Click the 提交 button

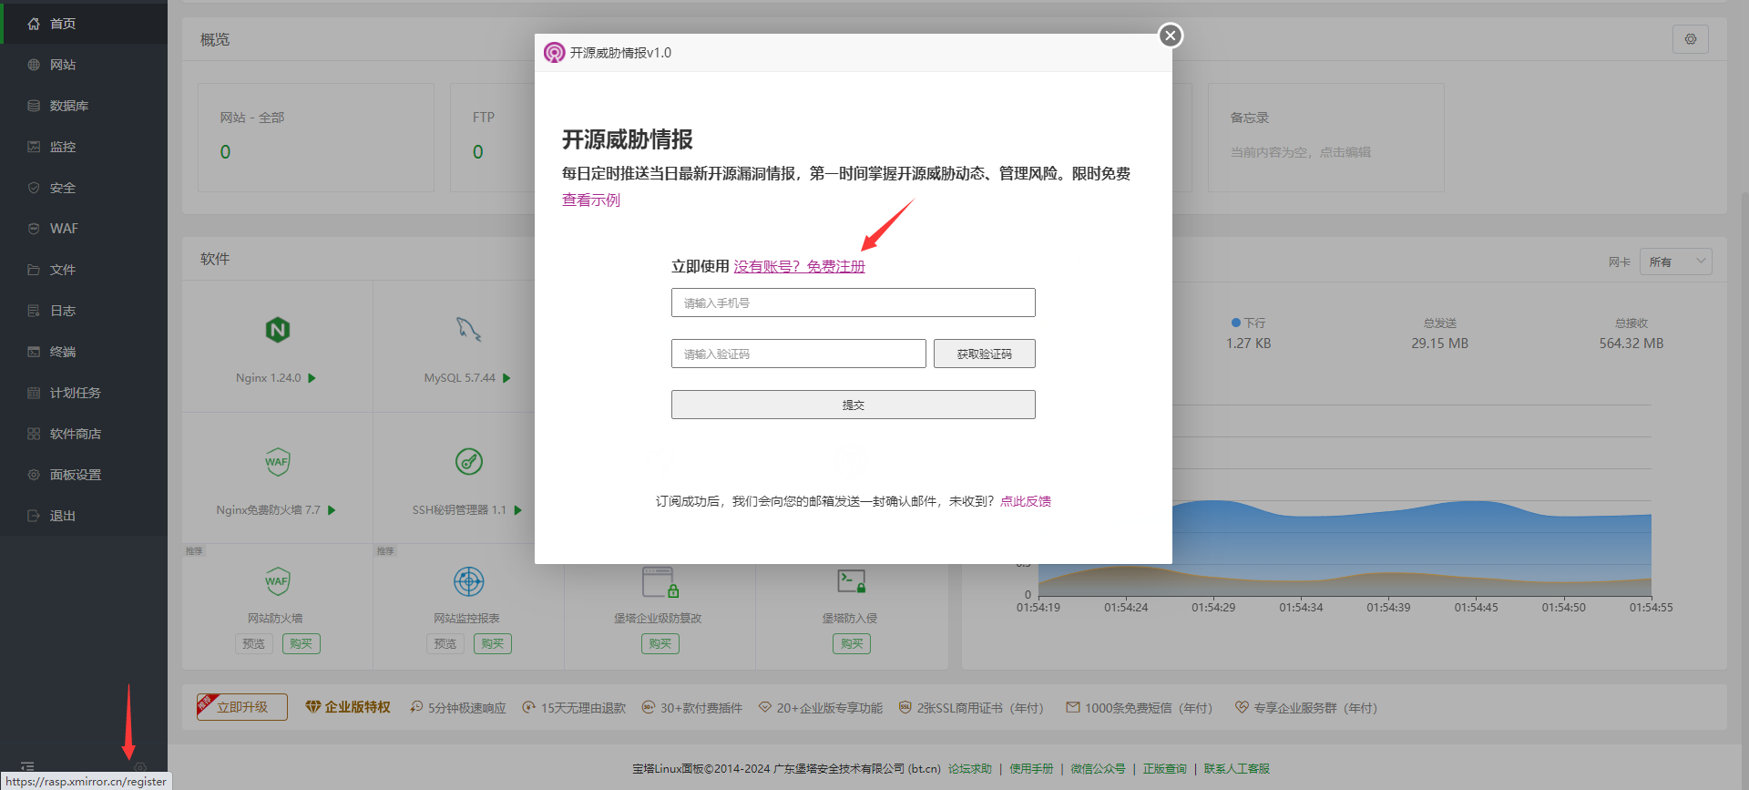click(854, 405)
